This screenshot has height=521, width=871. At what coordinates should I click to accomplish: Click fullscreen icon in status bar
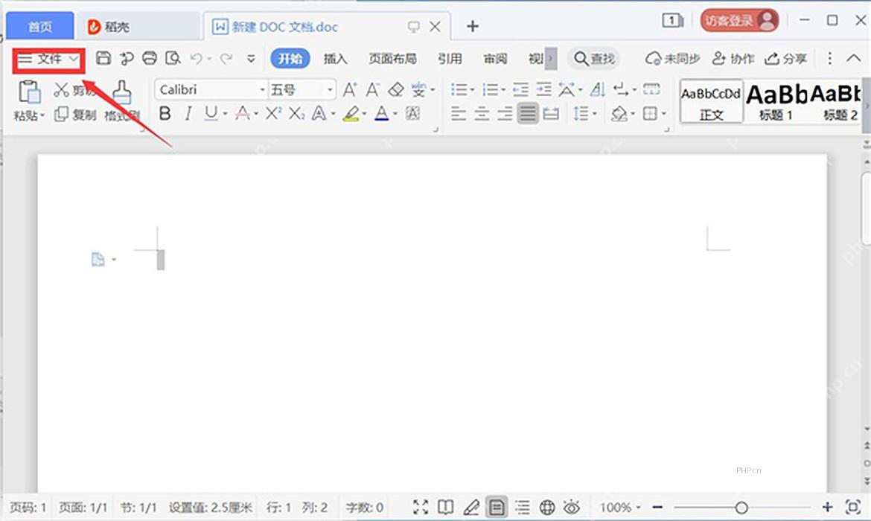[421, 507]
